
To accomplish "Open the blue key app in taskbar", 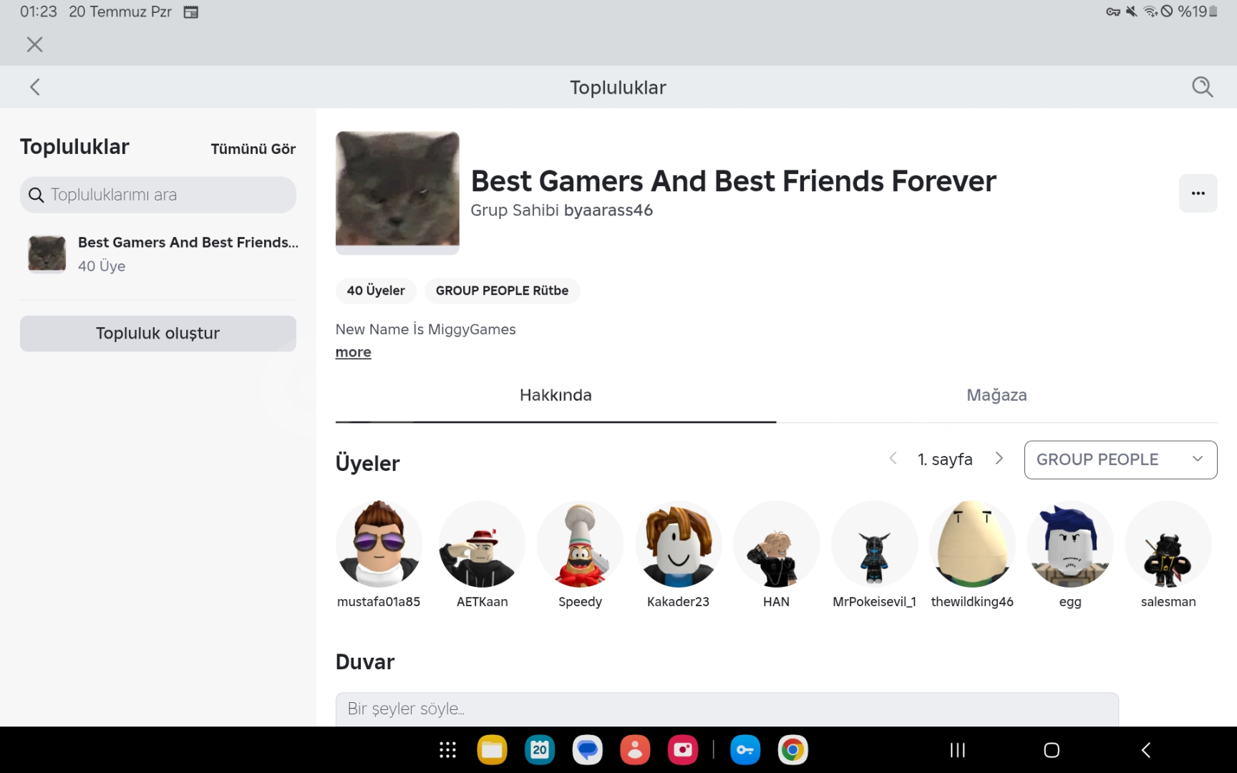I will [x=745, y=750].
